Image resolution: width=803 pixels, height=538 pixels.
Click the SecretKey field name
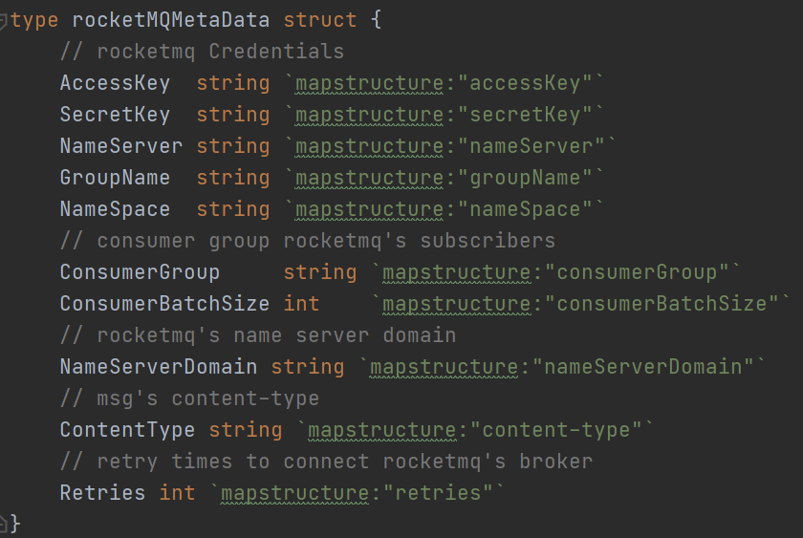click(115, 115)
